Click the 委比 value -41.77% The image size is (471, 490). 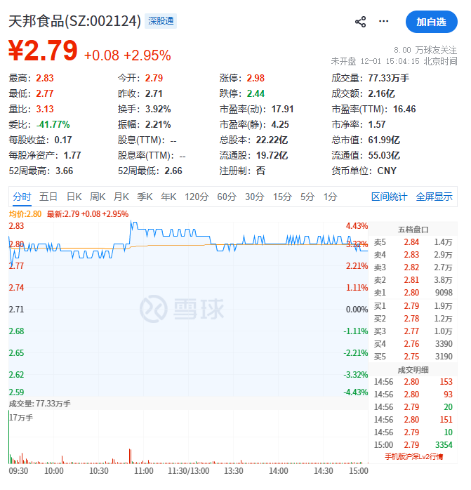tap(53, 124)
